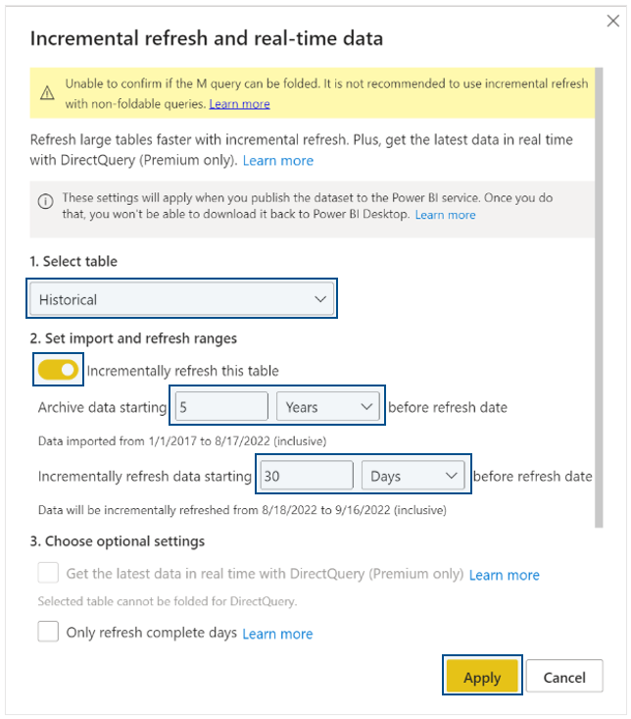Click the Apply button

click(x=482, y=676)
